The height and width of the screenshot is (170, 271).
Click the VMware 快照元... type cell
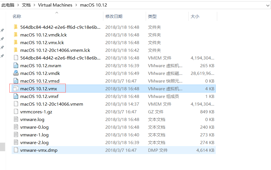[x=165, y=81]
